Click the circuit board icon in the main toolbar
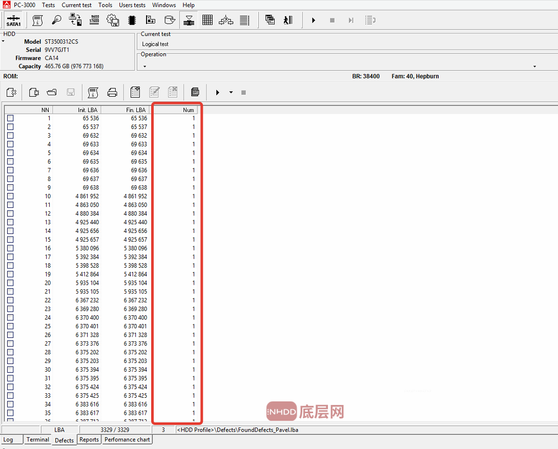Image resolution: width=558 pixels, height=449 pixels. point(151,20)
